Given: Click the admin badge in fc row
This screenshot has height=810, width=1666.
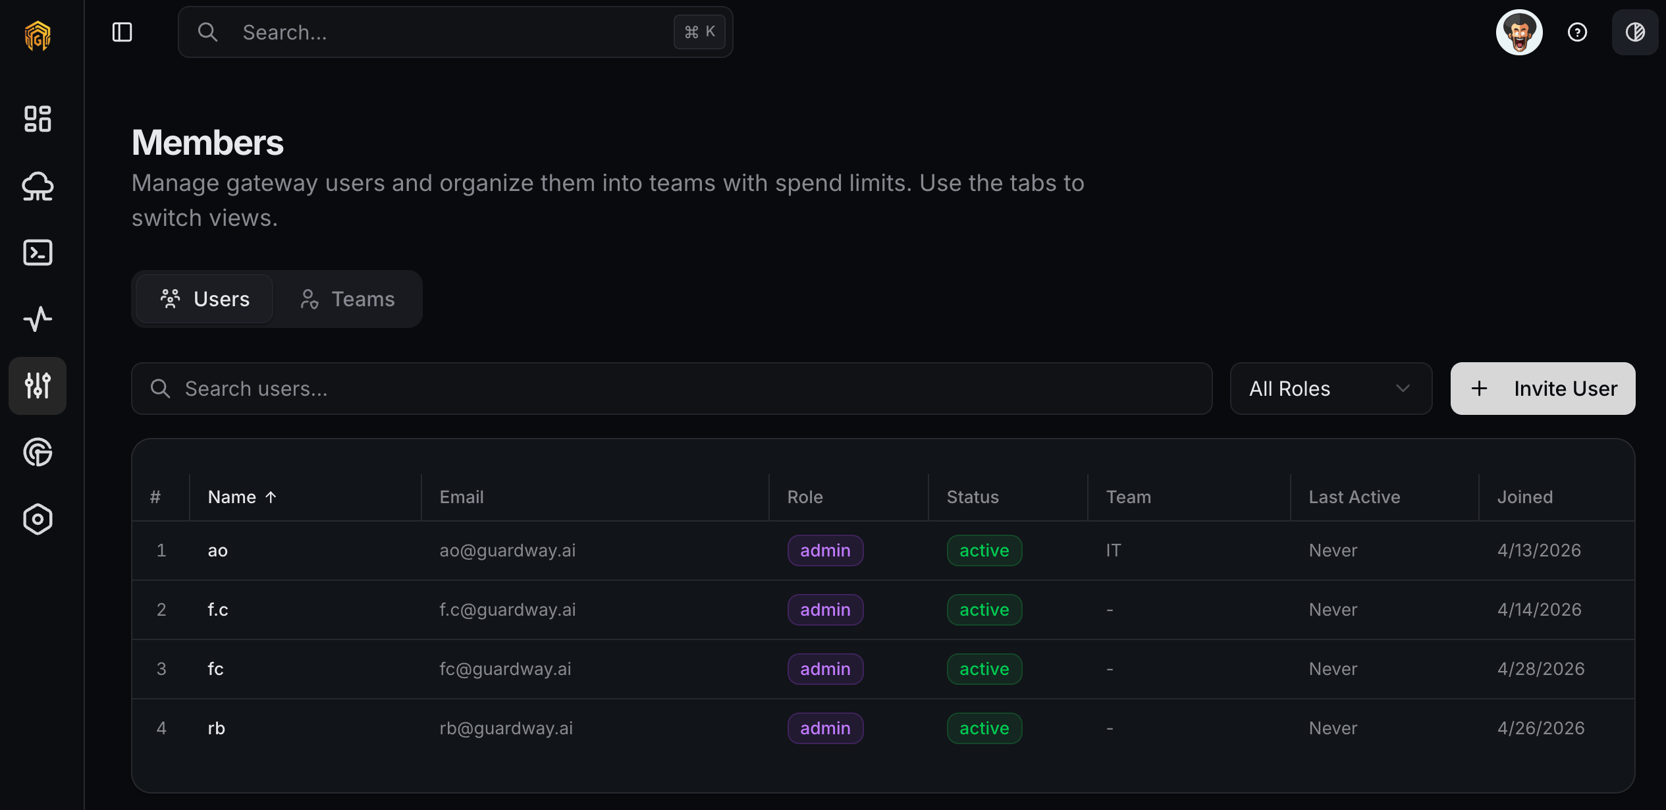Looking at the screenshot, I should 825,669.
